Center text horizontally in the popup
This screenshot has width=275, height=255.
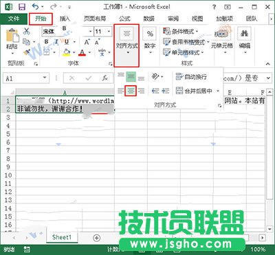coord(131,91)
